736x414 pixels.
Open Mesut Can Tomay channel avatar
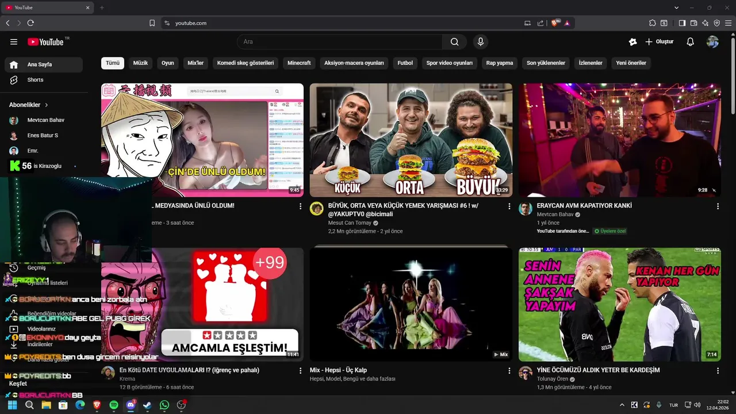click(317, 209)
